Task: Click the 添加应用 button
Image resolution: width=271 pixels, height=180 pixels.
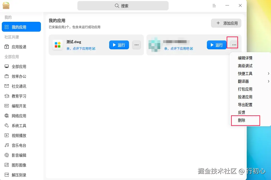Action: tap(226, 23)
